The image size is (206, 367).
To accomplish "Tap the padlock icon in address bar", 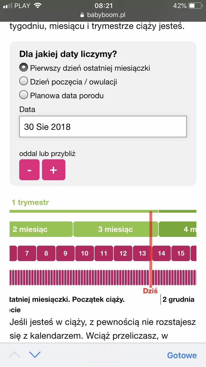I will coord(82,15).
